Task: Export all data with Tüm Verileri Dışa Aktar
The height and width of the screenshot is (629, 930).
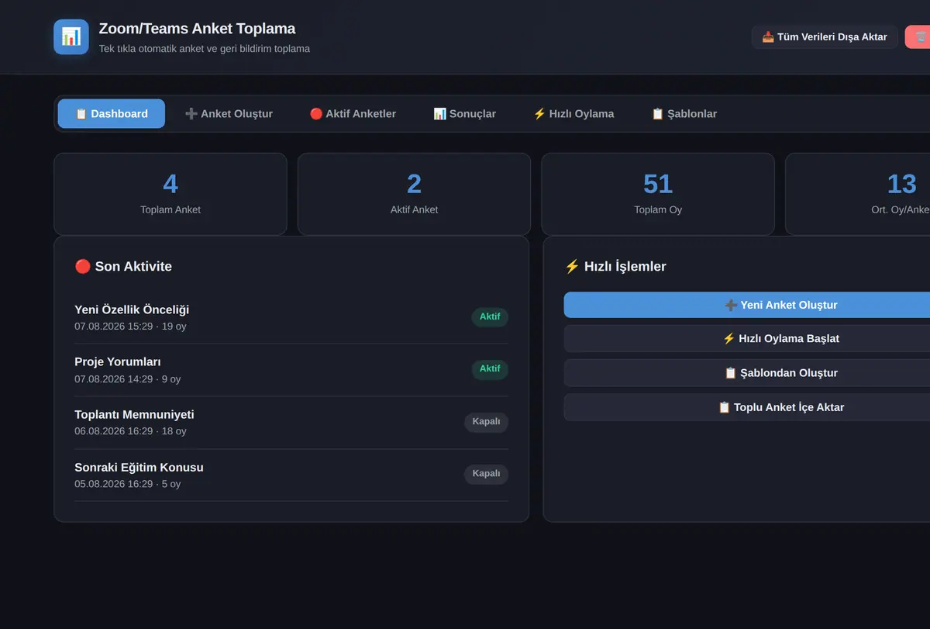Action: point(825,36)
